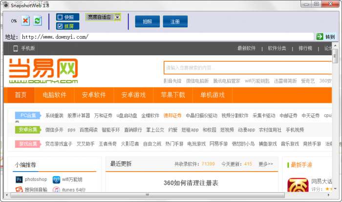Click the 软件分类 top link
The width and height of the screenshot is (342, 202).
[x=277, y=48]
